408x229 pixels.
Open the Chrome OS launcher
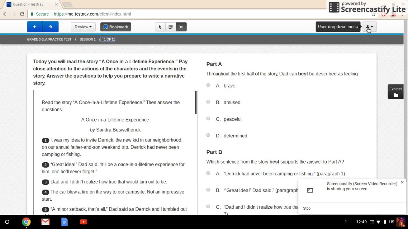point(7,222)
